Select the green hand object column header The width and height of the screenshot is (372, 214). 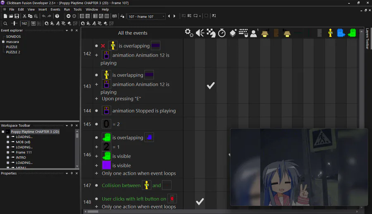[352, 33]
